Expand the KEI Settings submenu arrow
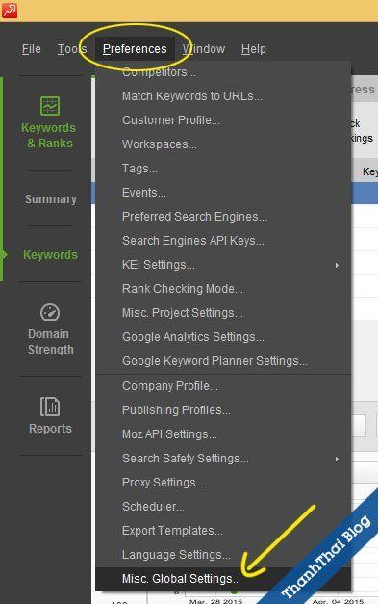 pos(337,266)
